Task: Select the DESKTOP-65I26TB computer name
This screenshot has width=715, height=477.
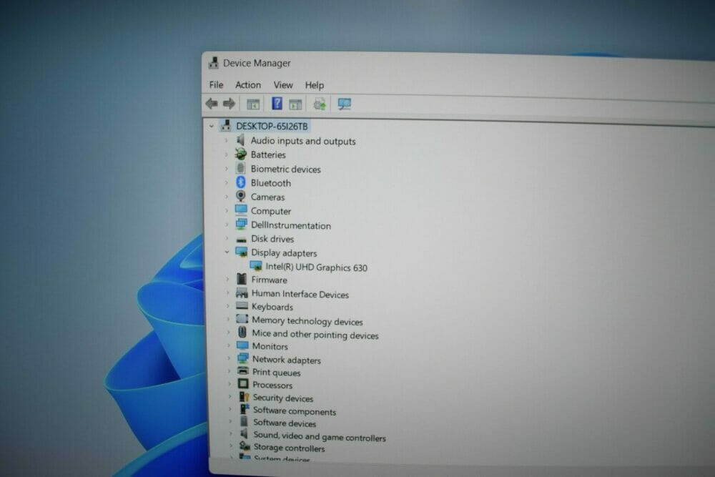Action: (272, 127)
